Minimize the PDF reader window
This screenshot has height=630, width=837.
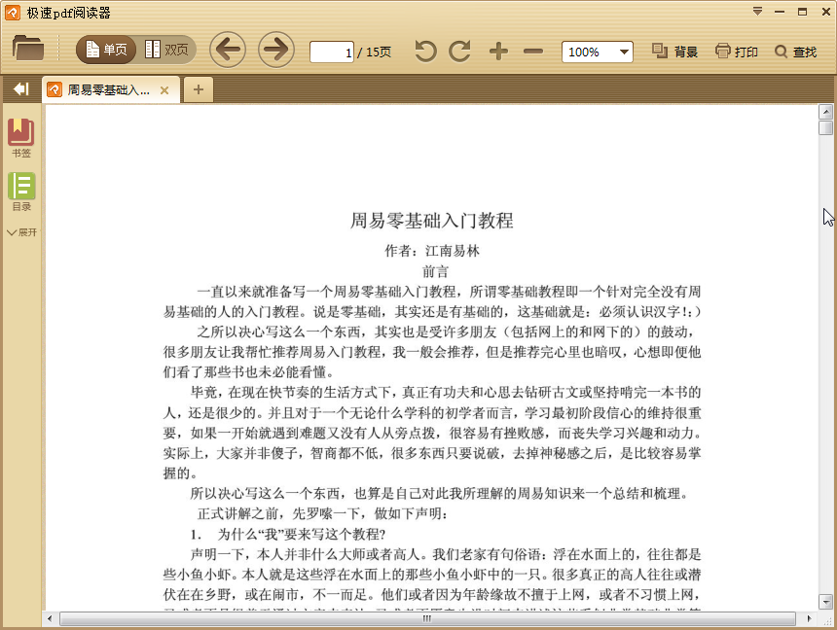pyautogui.click(x=780, y=12)
